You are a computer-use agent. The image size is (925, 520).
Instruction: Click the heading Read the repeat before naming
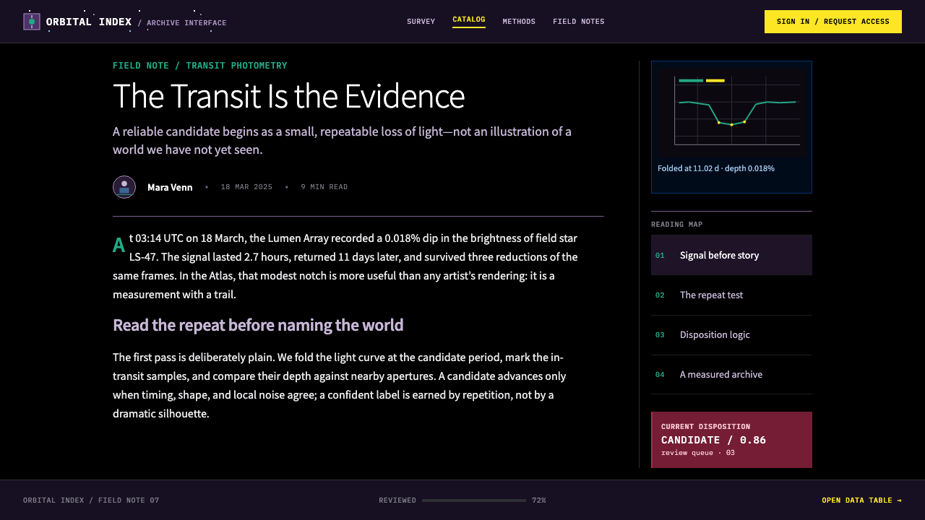click(x=258, y=325)
